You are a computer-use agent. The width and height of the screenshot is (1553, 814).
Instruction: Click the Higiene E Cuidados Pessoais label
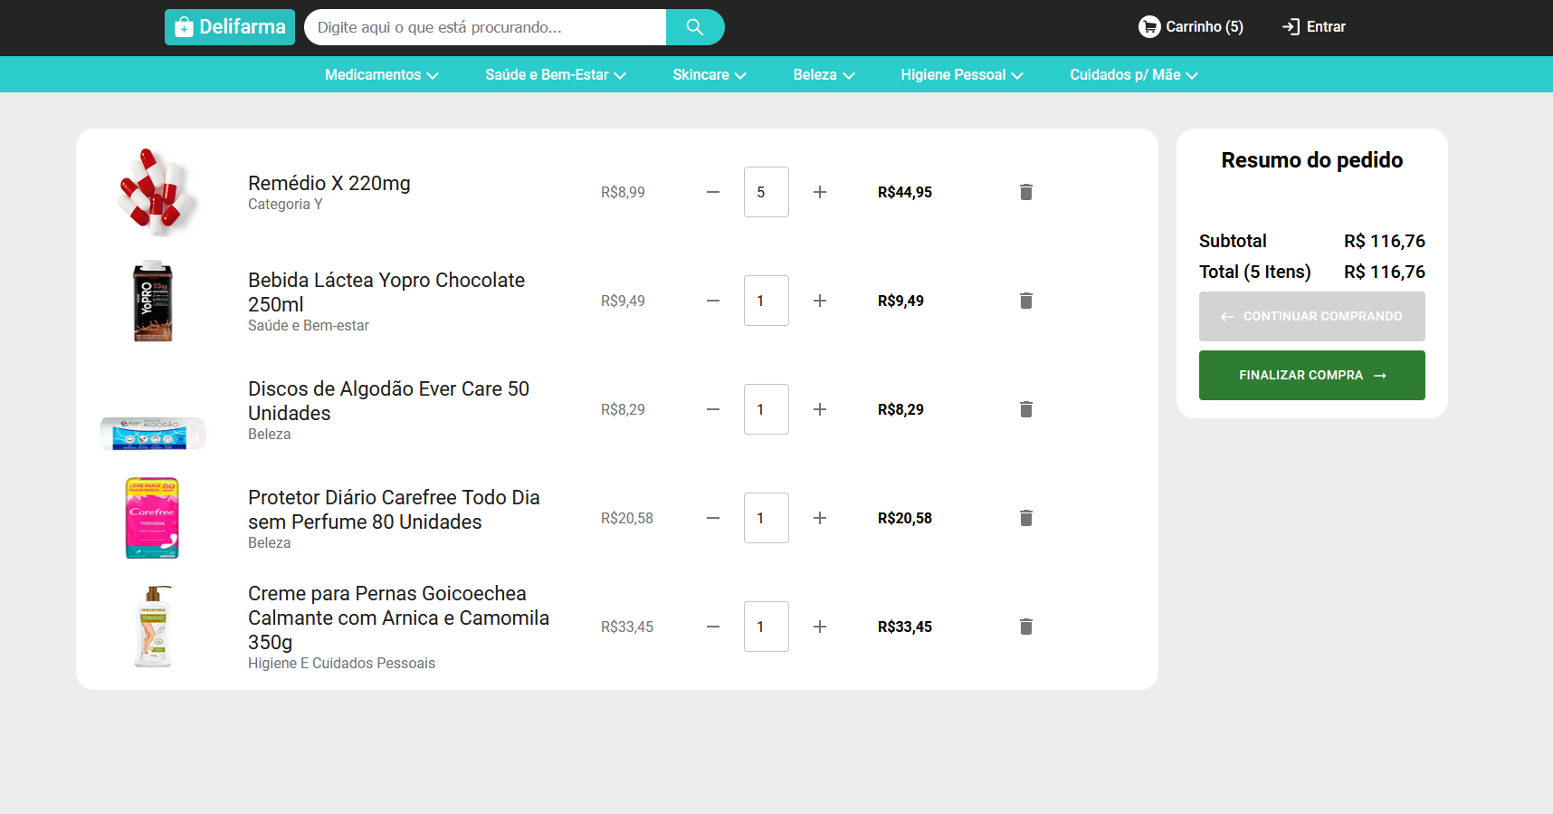341,664
